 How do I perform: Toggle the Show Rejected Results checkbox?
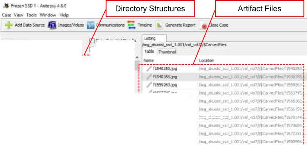coord(92,41)
